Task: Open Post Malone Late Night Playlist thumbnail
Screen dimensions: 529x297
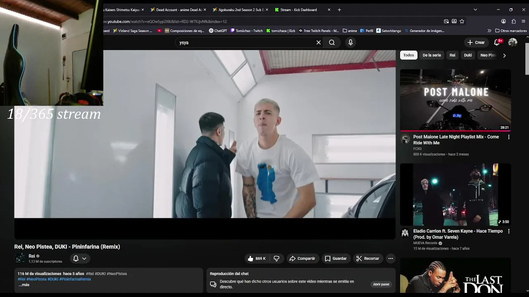Action: (455, 100)
